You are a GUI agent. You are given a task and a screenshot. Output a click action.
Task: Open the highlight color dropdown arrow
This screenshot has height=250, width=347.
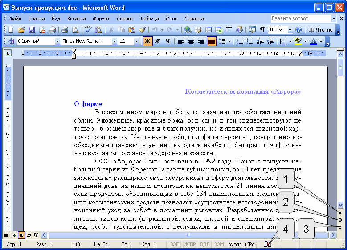coord(306,41)
